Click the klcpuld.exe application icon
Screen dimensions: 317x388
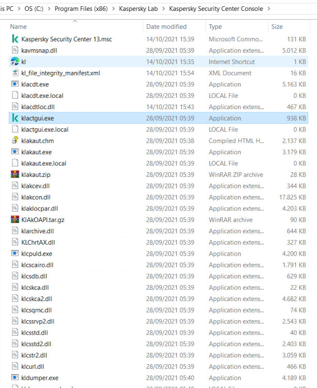15,253
